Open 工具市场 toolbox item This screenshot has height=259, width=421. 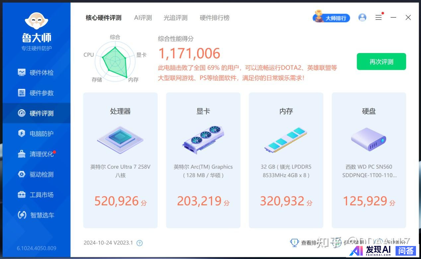click(x=36, y=195)
